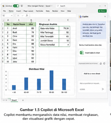This screenshot has width=111, height=123.
Task: Select the Nilai Terendah cell
Action: pos(49,36)
